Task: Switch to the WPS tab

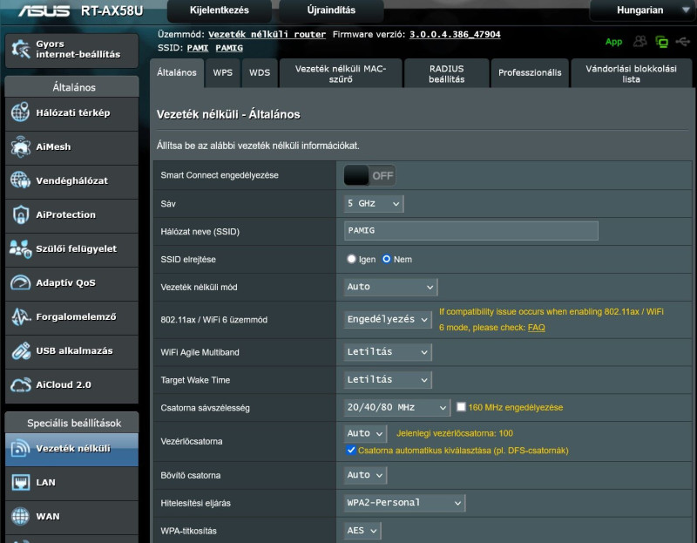Action: [x=223, y=73]
